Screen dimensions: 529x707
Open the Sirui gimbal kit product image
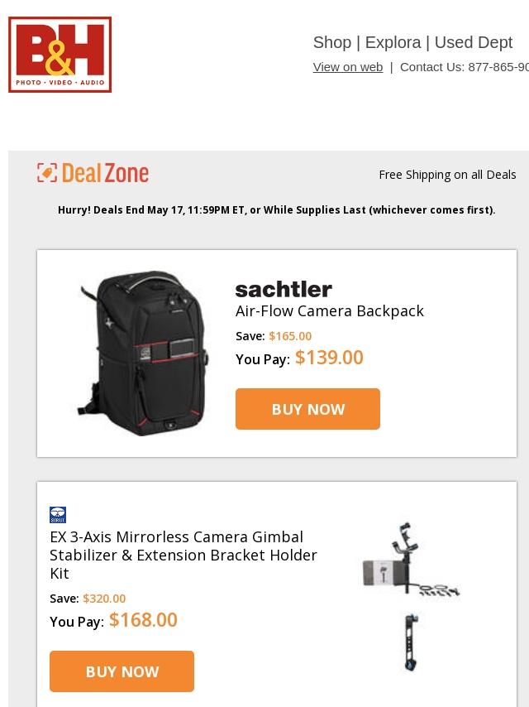(x=411, y=560)
